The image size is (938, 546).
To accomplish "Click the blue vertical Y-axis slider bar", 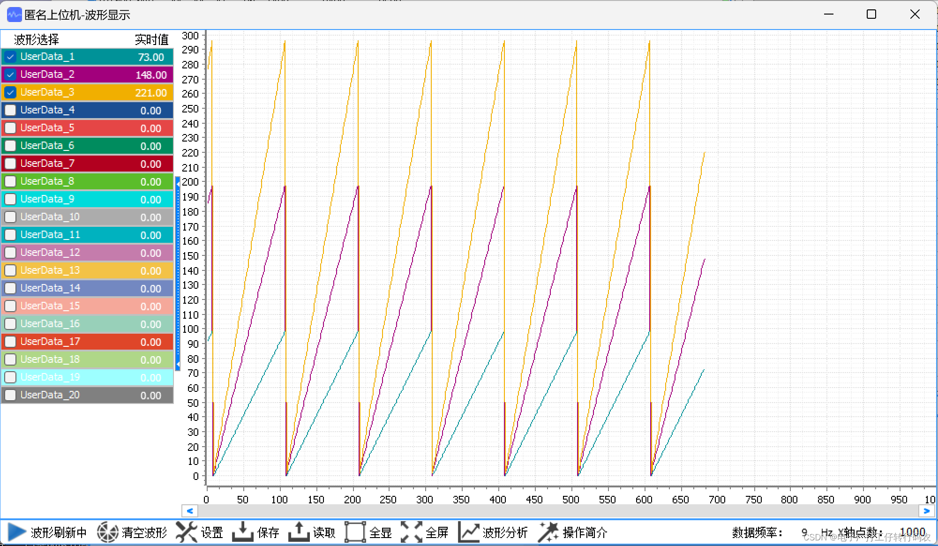I will (178, 274).
